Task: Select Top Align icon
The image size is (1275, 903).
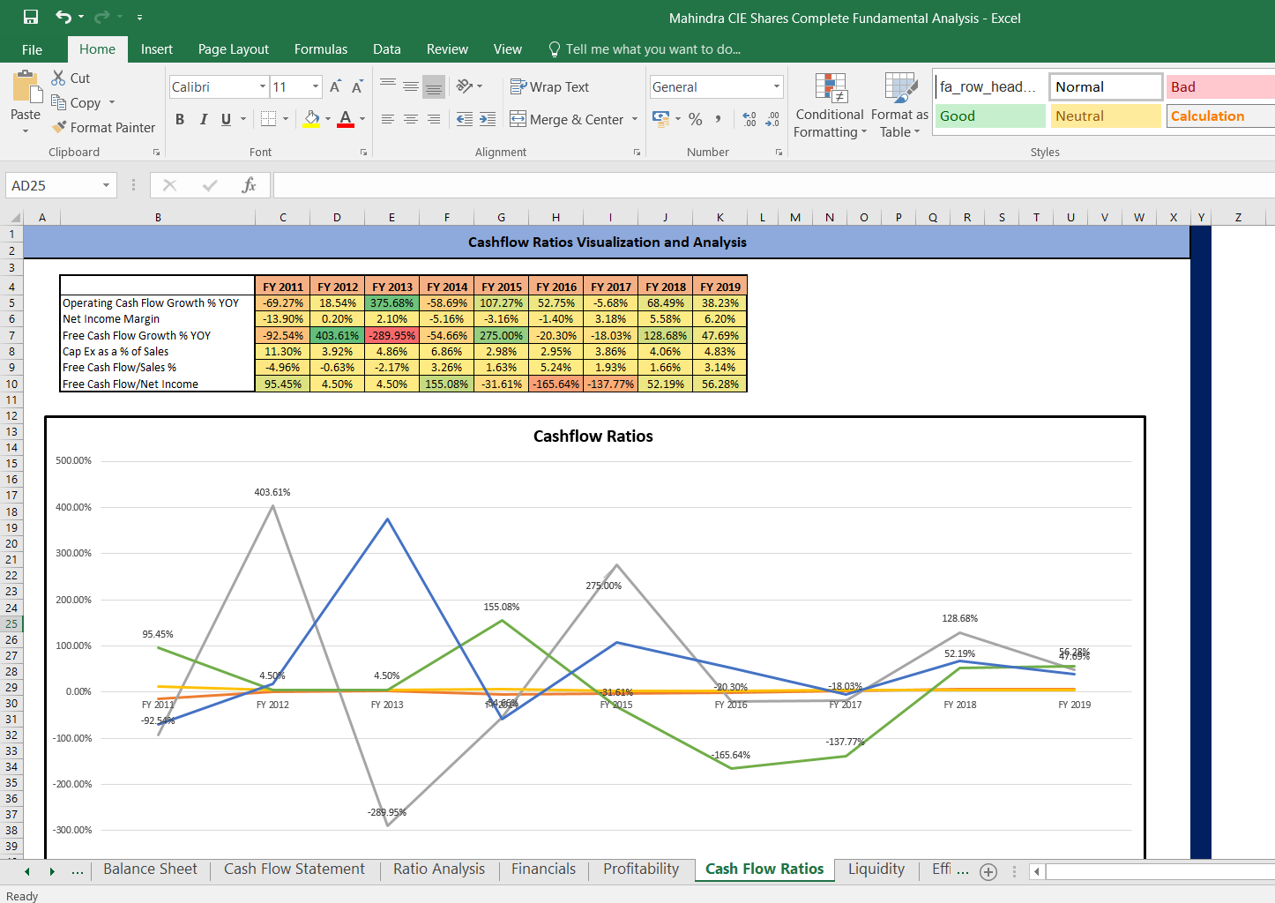Action: point(388,86)
